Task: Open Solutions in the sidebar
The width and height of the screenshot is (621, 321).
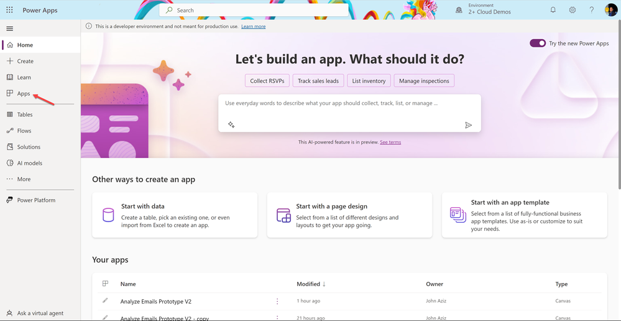Action: coord(40,147)
